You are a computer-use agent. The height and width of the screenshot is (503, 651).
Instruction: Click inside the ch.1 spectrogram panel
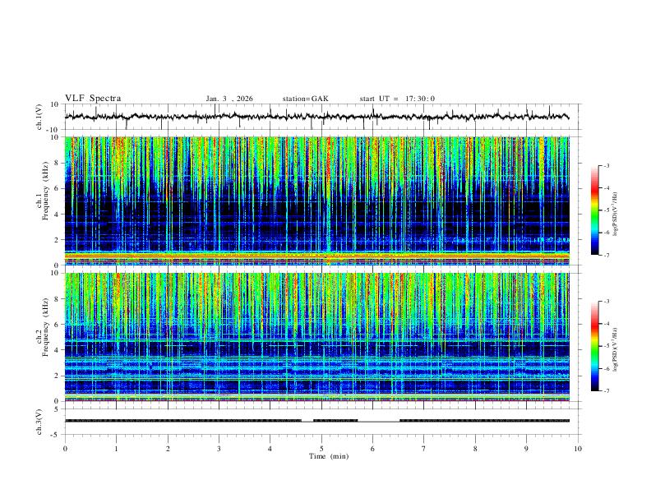tap(316, 201)
